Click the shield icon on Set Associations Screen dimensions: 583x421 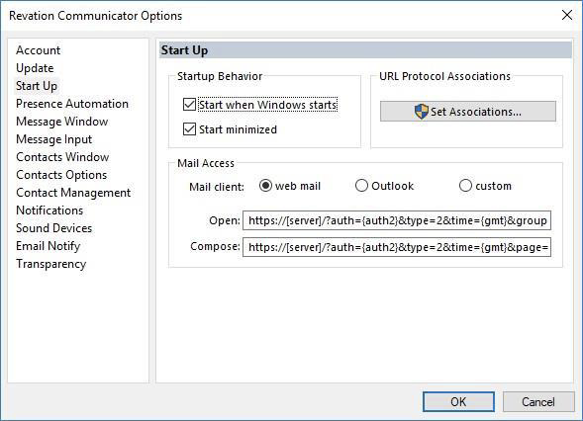coord(422,112)
